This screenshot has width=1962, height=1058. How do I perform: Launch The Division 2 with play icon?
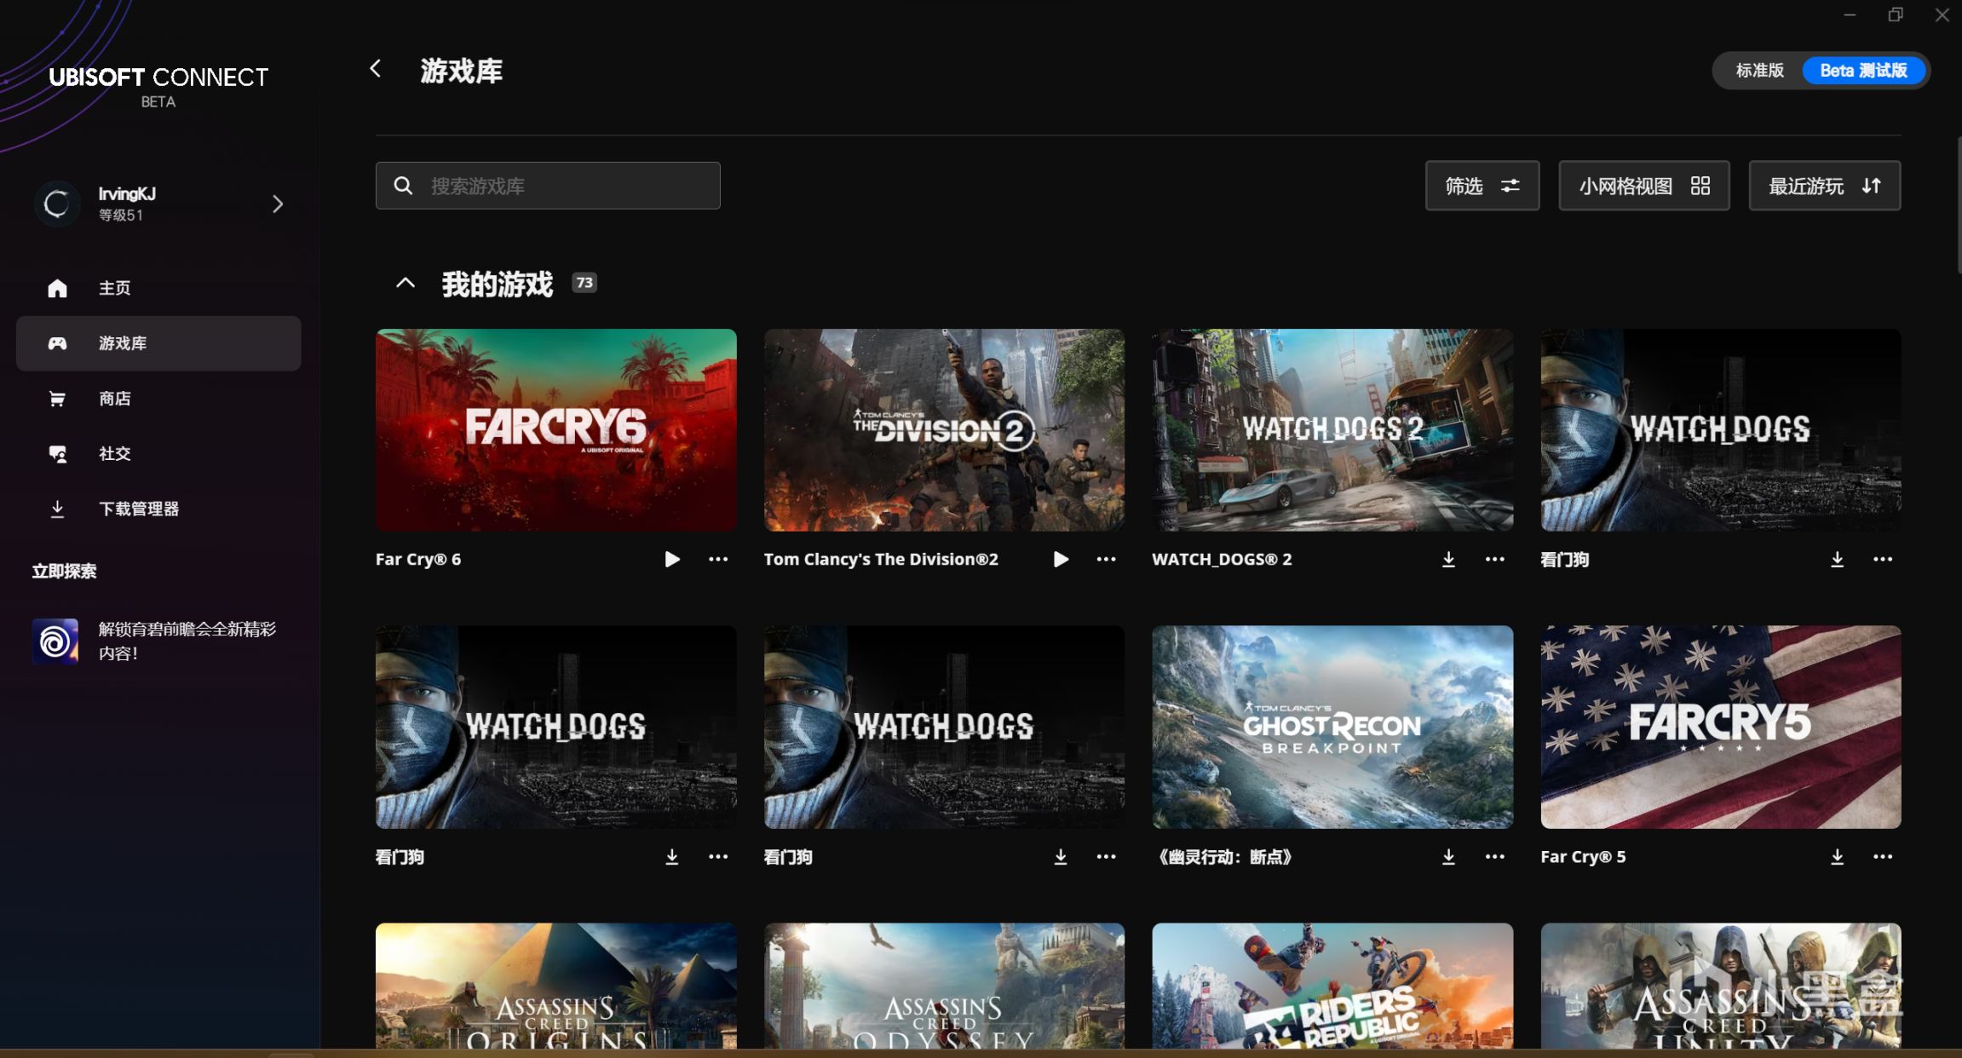coord(1061,559)
